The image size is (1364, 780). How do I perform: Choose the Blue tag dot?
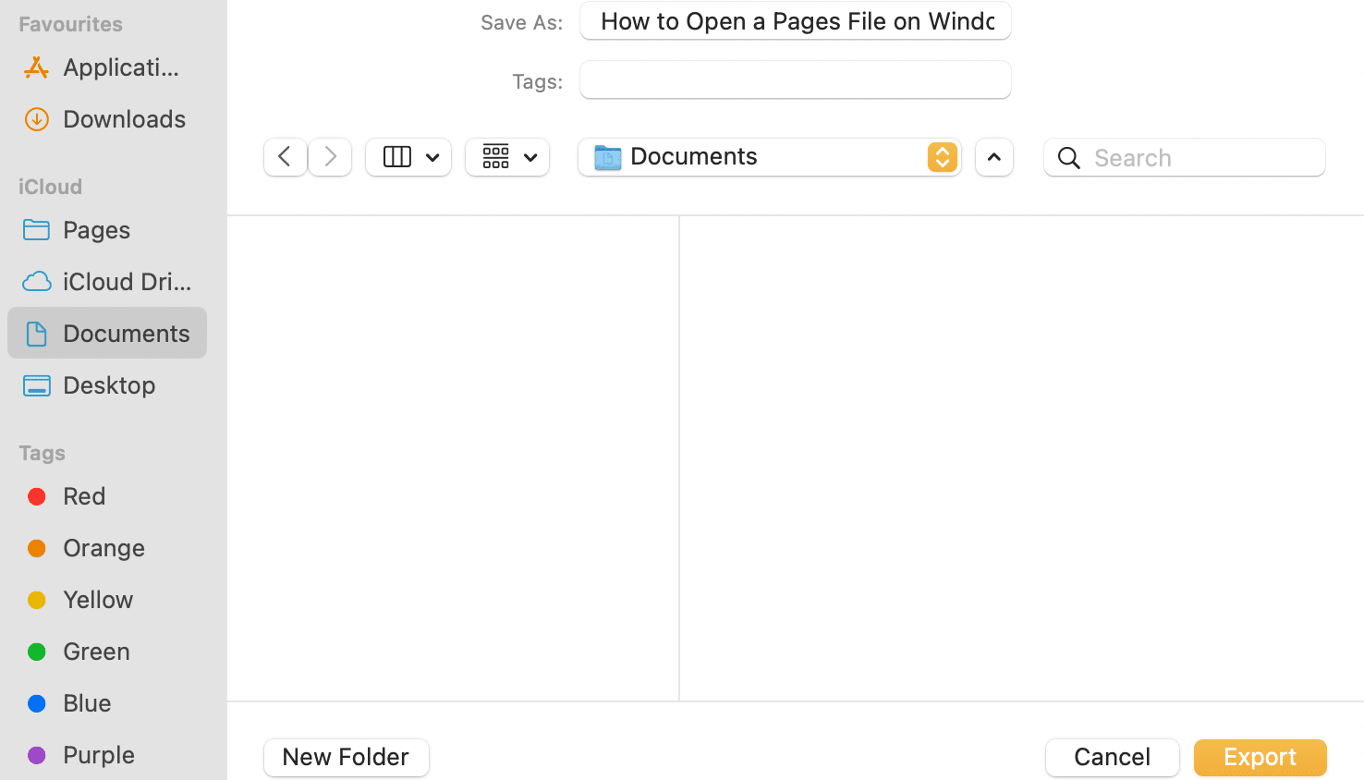click(37, 703)
